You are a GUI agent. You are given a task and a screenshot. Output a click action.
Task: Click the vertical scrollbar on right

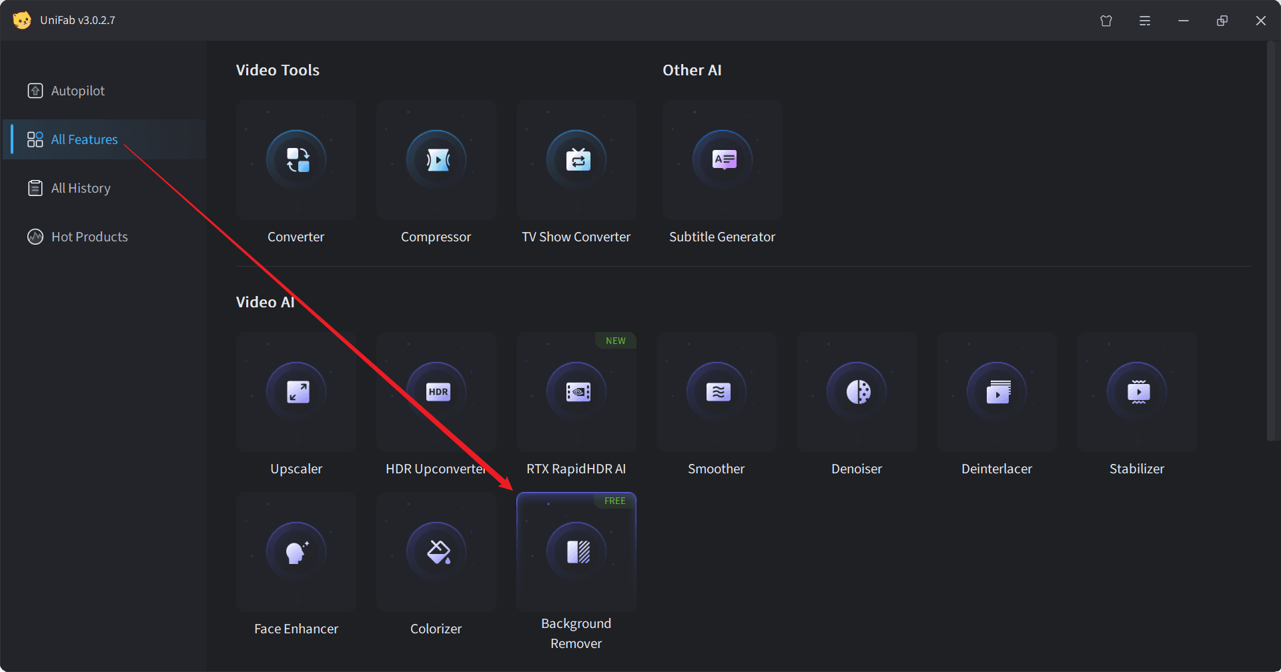pos(1271,241)
